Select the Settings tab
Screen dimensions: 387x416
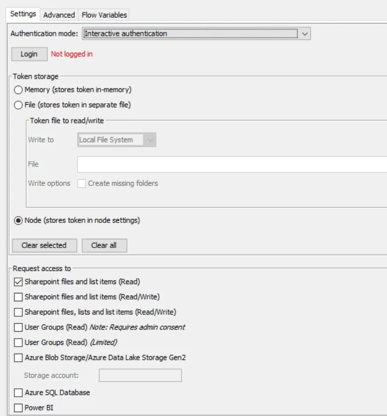(x=23, y=14)
